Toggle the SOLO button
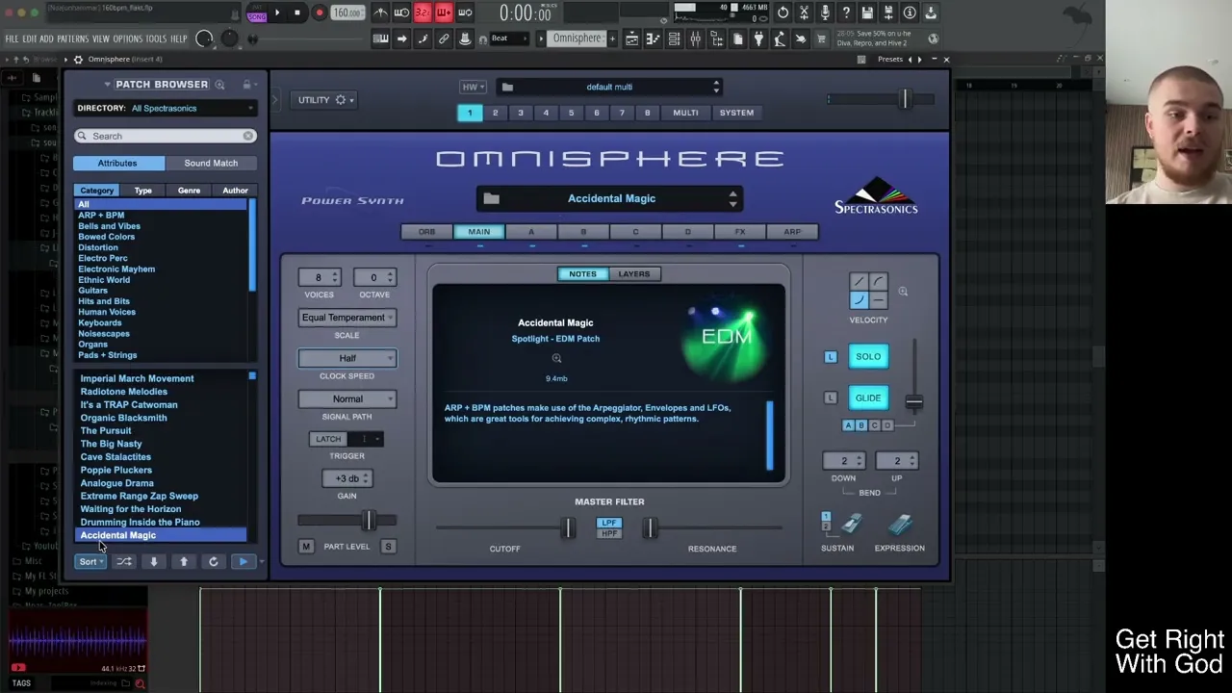The image size is (1232, 693). [868, 357]
